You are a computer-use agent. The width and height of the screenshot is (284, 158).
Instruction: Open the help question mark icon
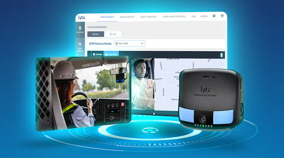(214, 16)
